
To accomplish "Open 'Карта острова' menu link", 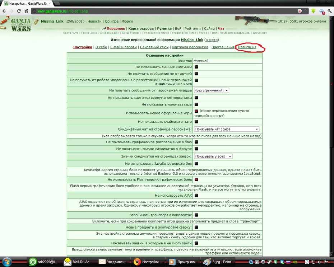I will 141,29.
